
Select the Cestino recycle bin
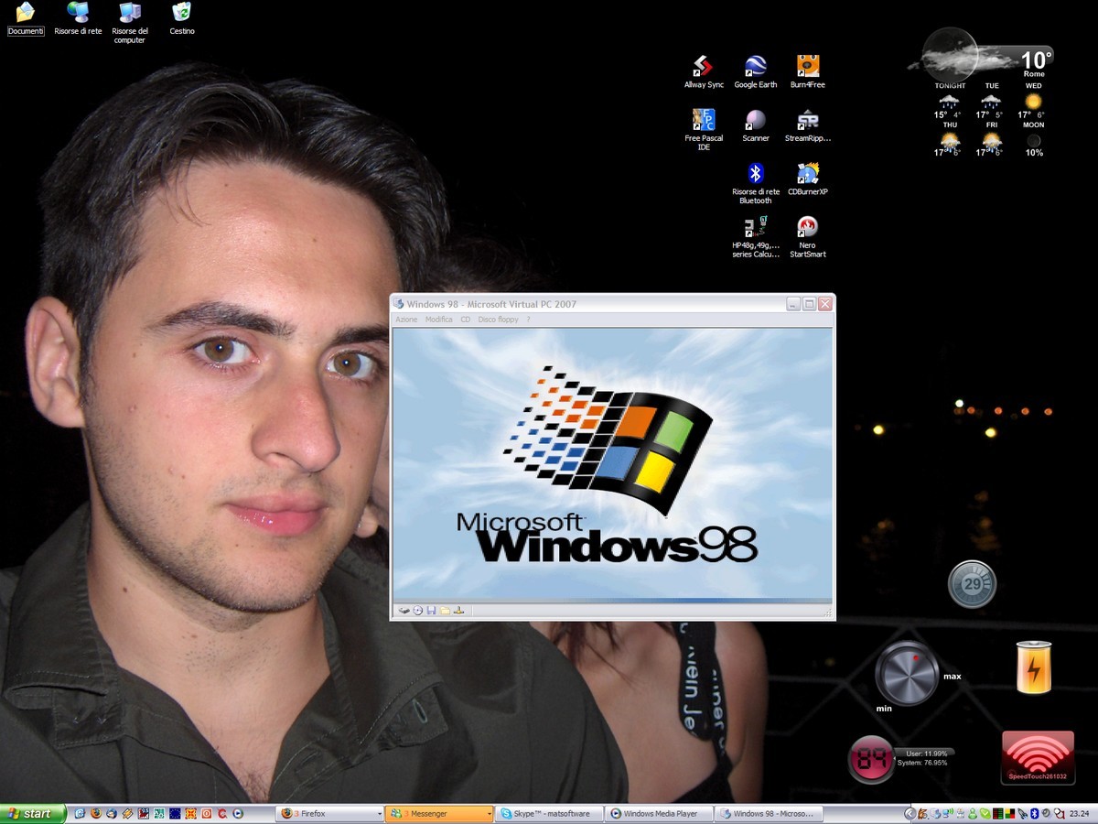pyautogui.click(x=182, y=19)
